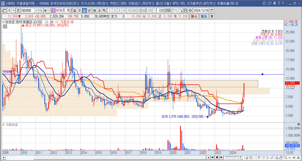Expand the speaker options dropdown arrow
302x161 pixels.
(49, 11)
